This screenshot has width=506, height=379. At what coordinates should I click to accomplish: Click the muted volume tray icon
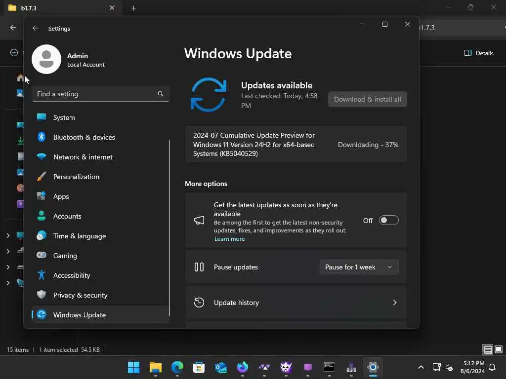[x=449, y=367]
